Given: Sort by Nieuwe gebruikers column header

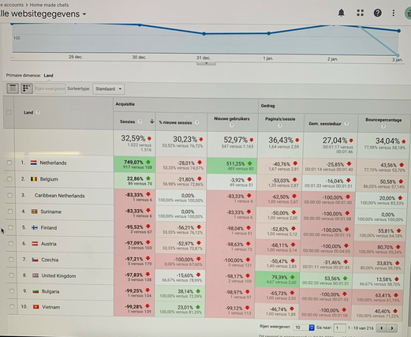Looking at the screenshot, I should tap(231, 118).
